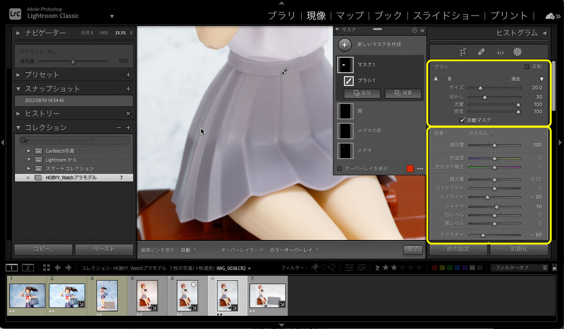Viewport: 564px width, 329px height.
Task: Enable the 反転 (invert) checkbox
Action: point(527,67)
